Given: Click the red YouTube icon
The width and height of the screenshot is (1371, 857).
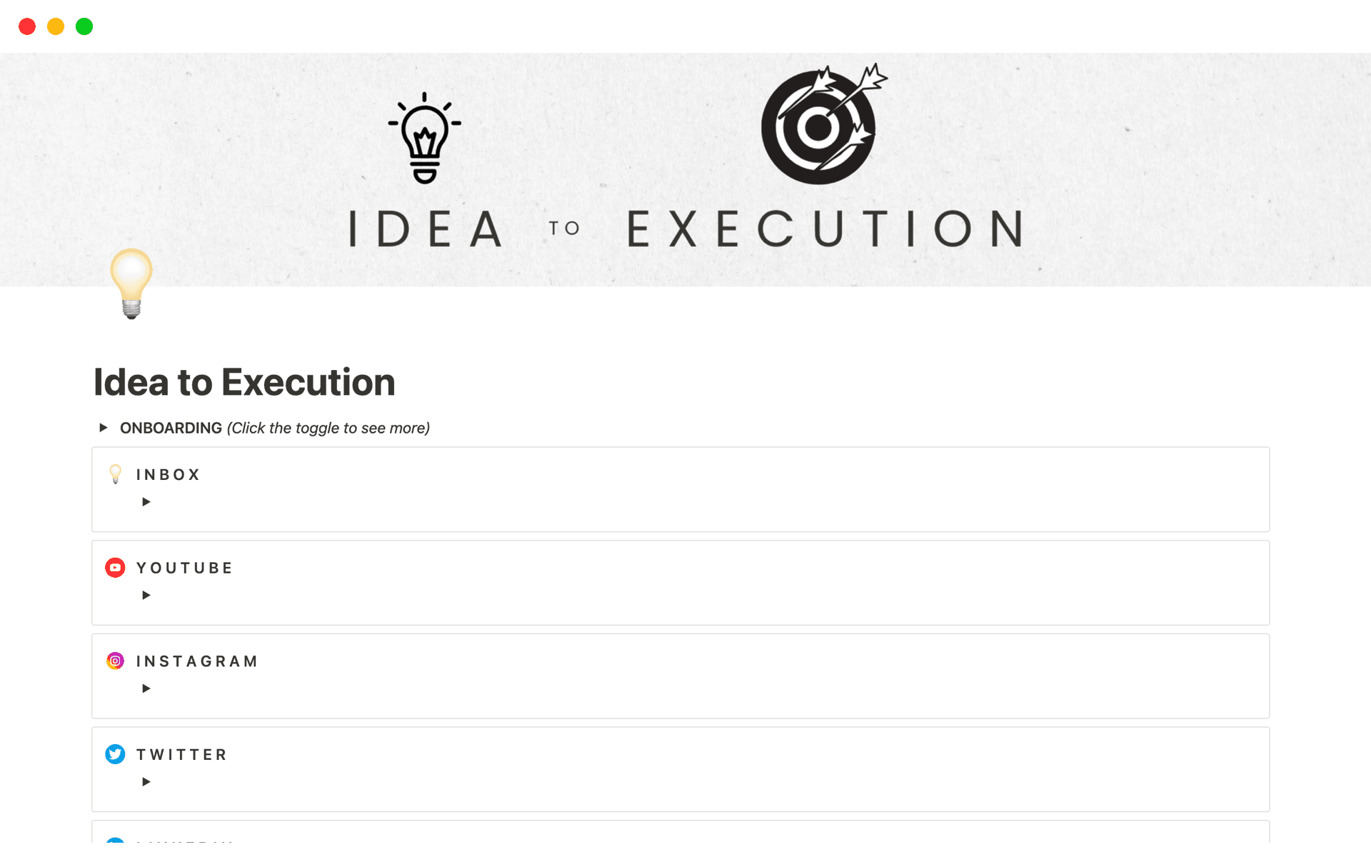Looking at the screenshot, I should (115, 568).
